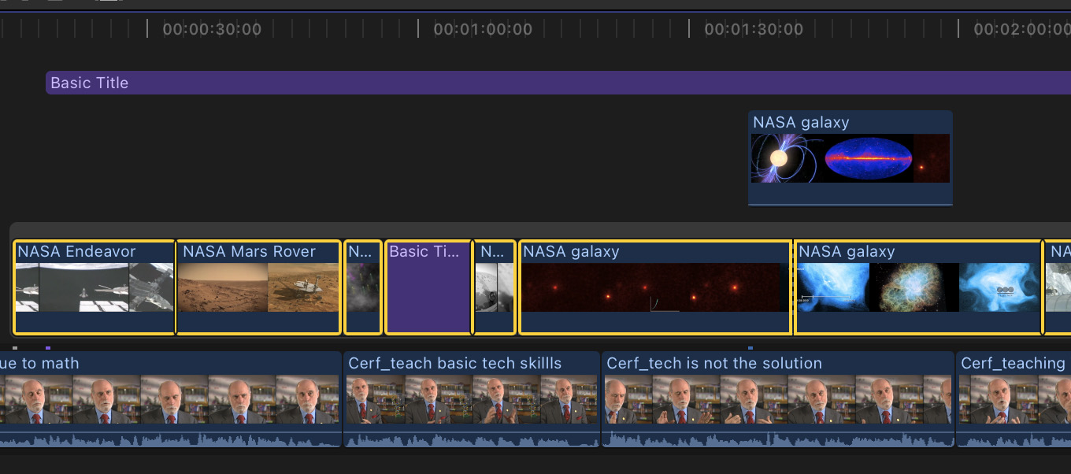Click the 00:01:00:00 timecode on the ruler

coord(483,30)
